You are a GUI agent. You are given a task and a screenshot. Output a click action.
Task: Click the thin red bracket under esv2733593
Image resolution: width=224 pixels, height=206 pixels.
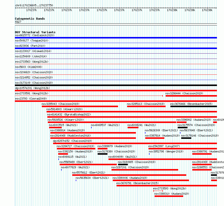click(x=158, y=191)
